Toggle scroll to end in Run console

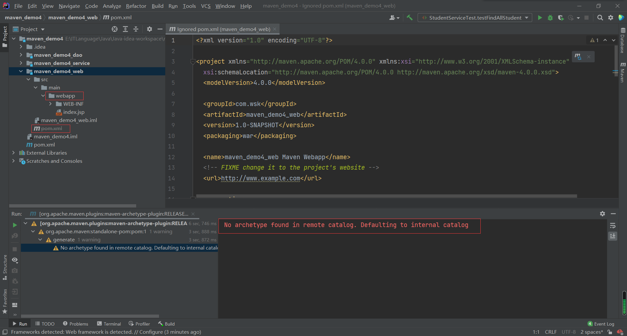coord(613,236)
